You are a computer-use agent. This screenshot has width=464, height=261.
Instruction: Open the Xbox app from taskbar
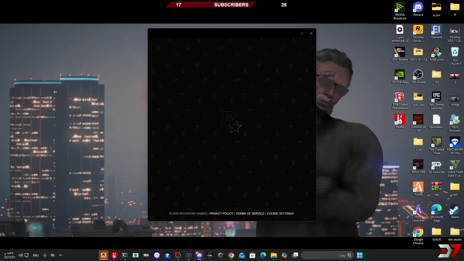click(188, 255)
